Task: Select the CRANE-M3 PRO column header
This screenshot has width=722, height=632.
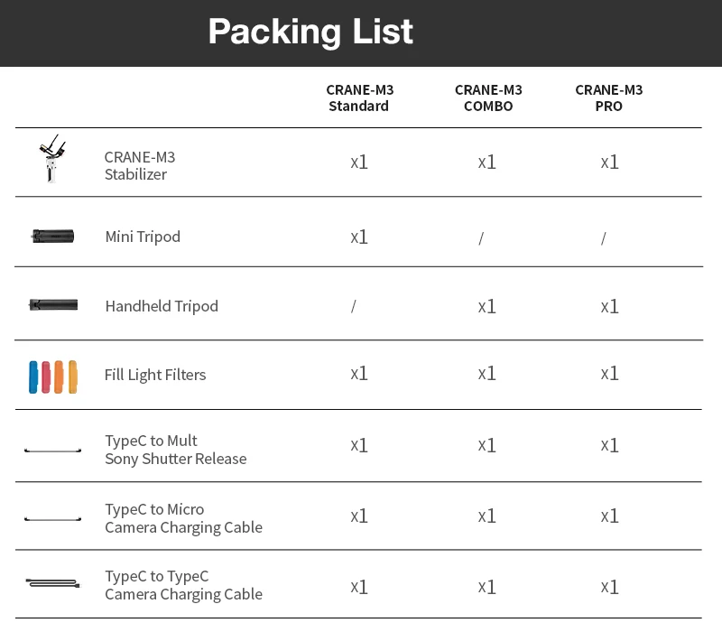Action: 608,98
